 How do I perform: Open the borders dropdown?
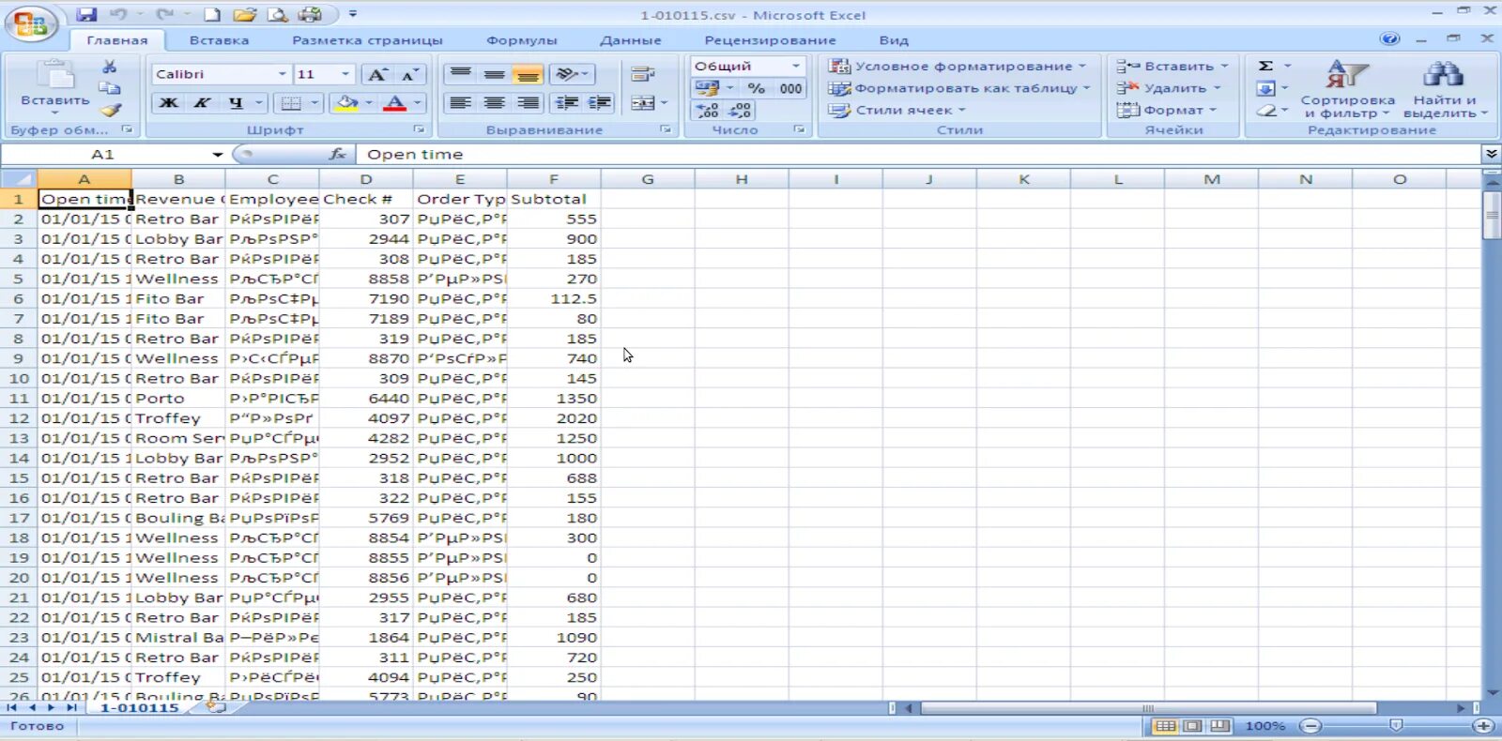pyautogui.click(x=314, y=102)
